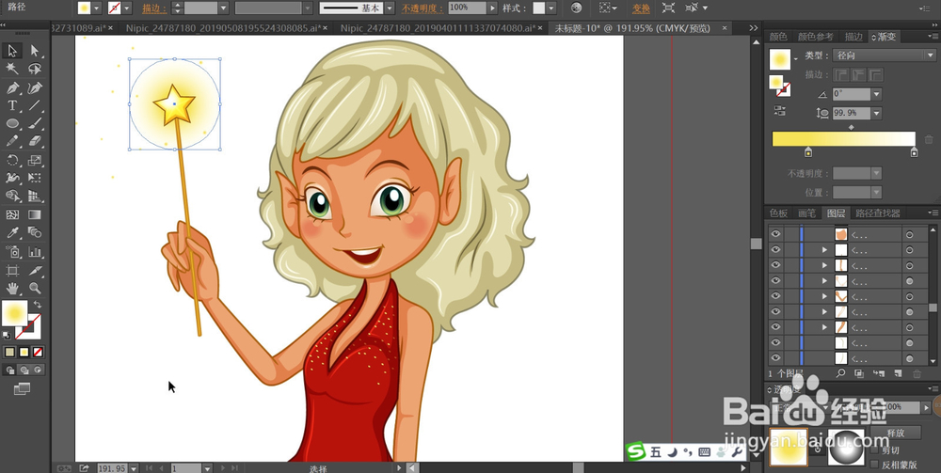Select the Shape Builder tool
This screenshot has width=941, height=473.
coord(12,196)
